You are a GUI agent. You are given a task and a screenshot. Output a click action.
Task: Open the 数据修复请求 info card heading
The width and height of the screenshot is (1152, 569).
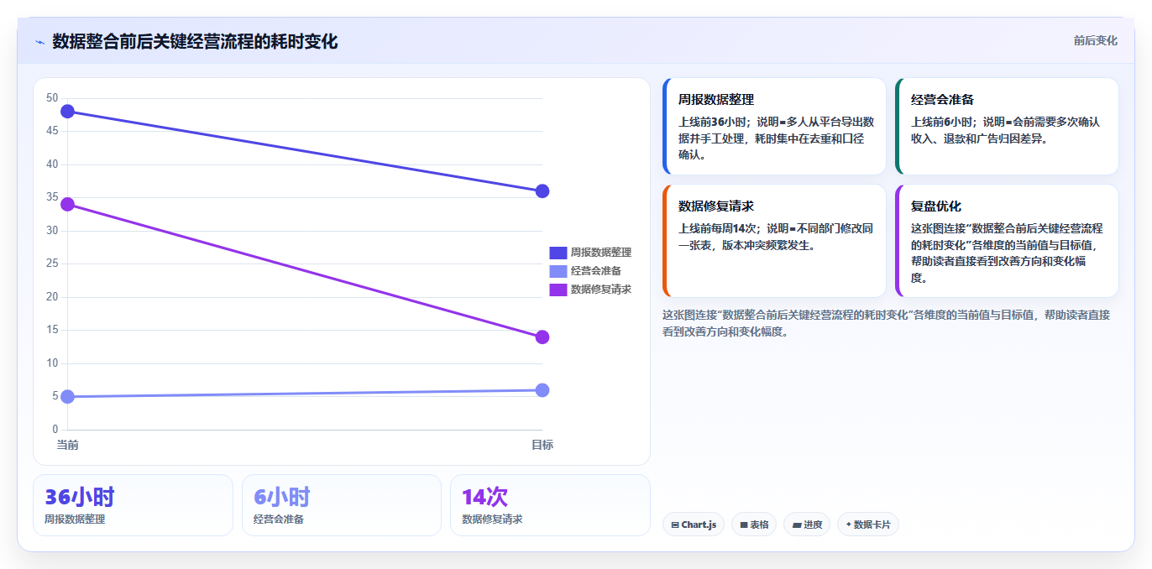click(x=716, y=206)
